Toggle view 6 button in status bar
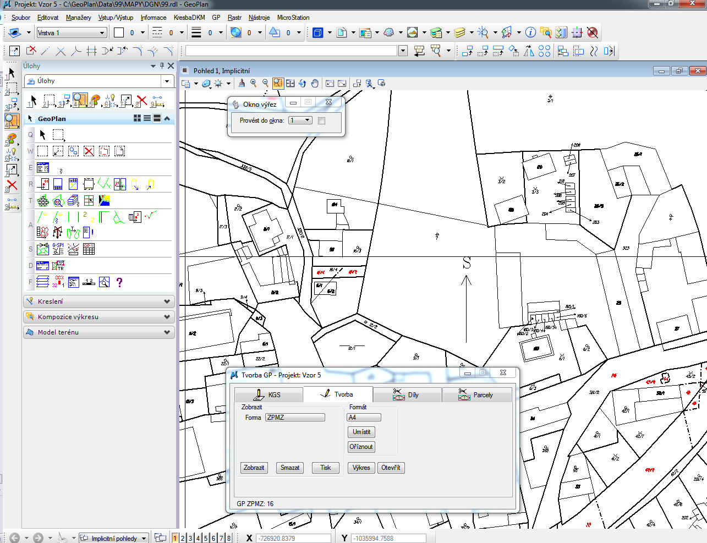The height and width of the screenshot is (543, 707). click(x=213, y=538)
